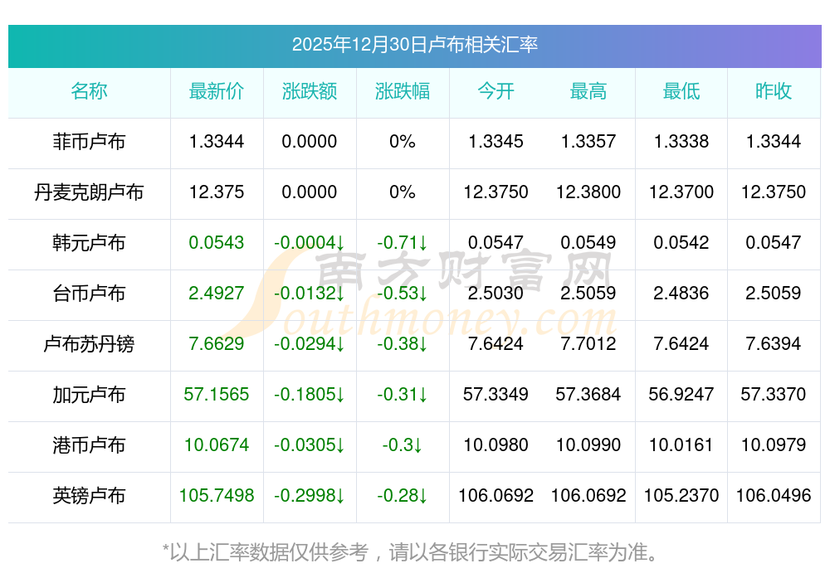Click the 最低 column header
The image size is (830, 578).
coord(681,91)
